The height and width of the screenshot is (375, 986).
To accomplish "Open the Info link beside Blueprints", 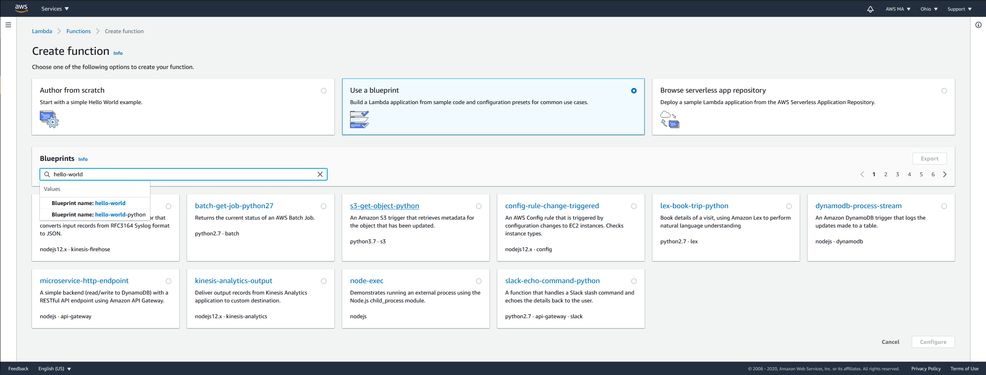I will click(83, 159).
